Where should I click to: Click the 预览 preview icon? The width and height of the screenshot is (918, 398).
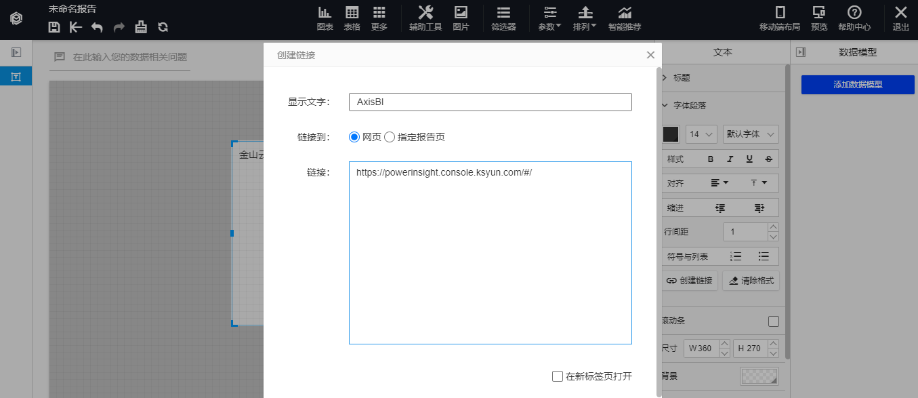point(819,18)
